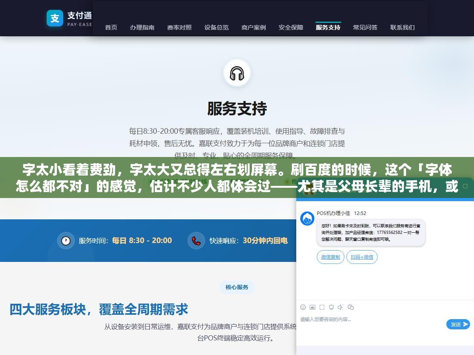Screen dimensions: 474x355
Task: Click the 每日 8:30 - 20:00 service time text
Action: click(142, 241)
